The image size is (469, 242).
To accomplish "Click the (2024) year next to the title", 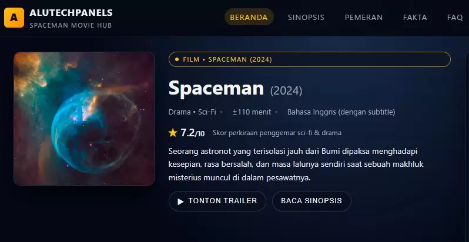I will coord(286,90).
